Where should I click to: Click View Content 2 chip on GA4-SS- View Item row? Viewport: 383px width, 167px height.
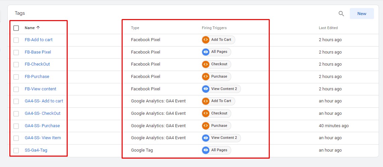pyautogui.click(x=221, y=138)
